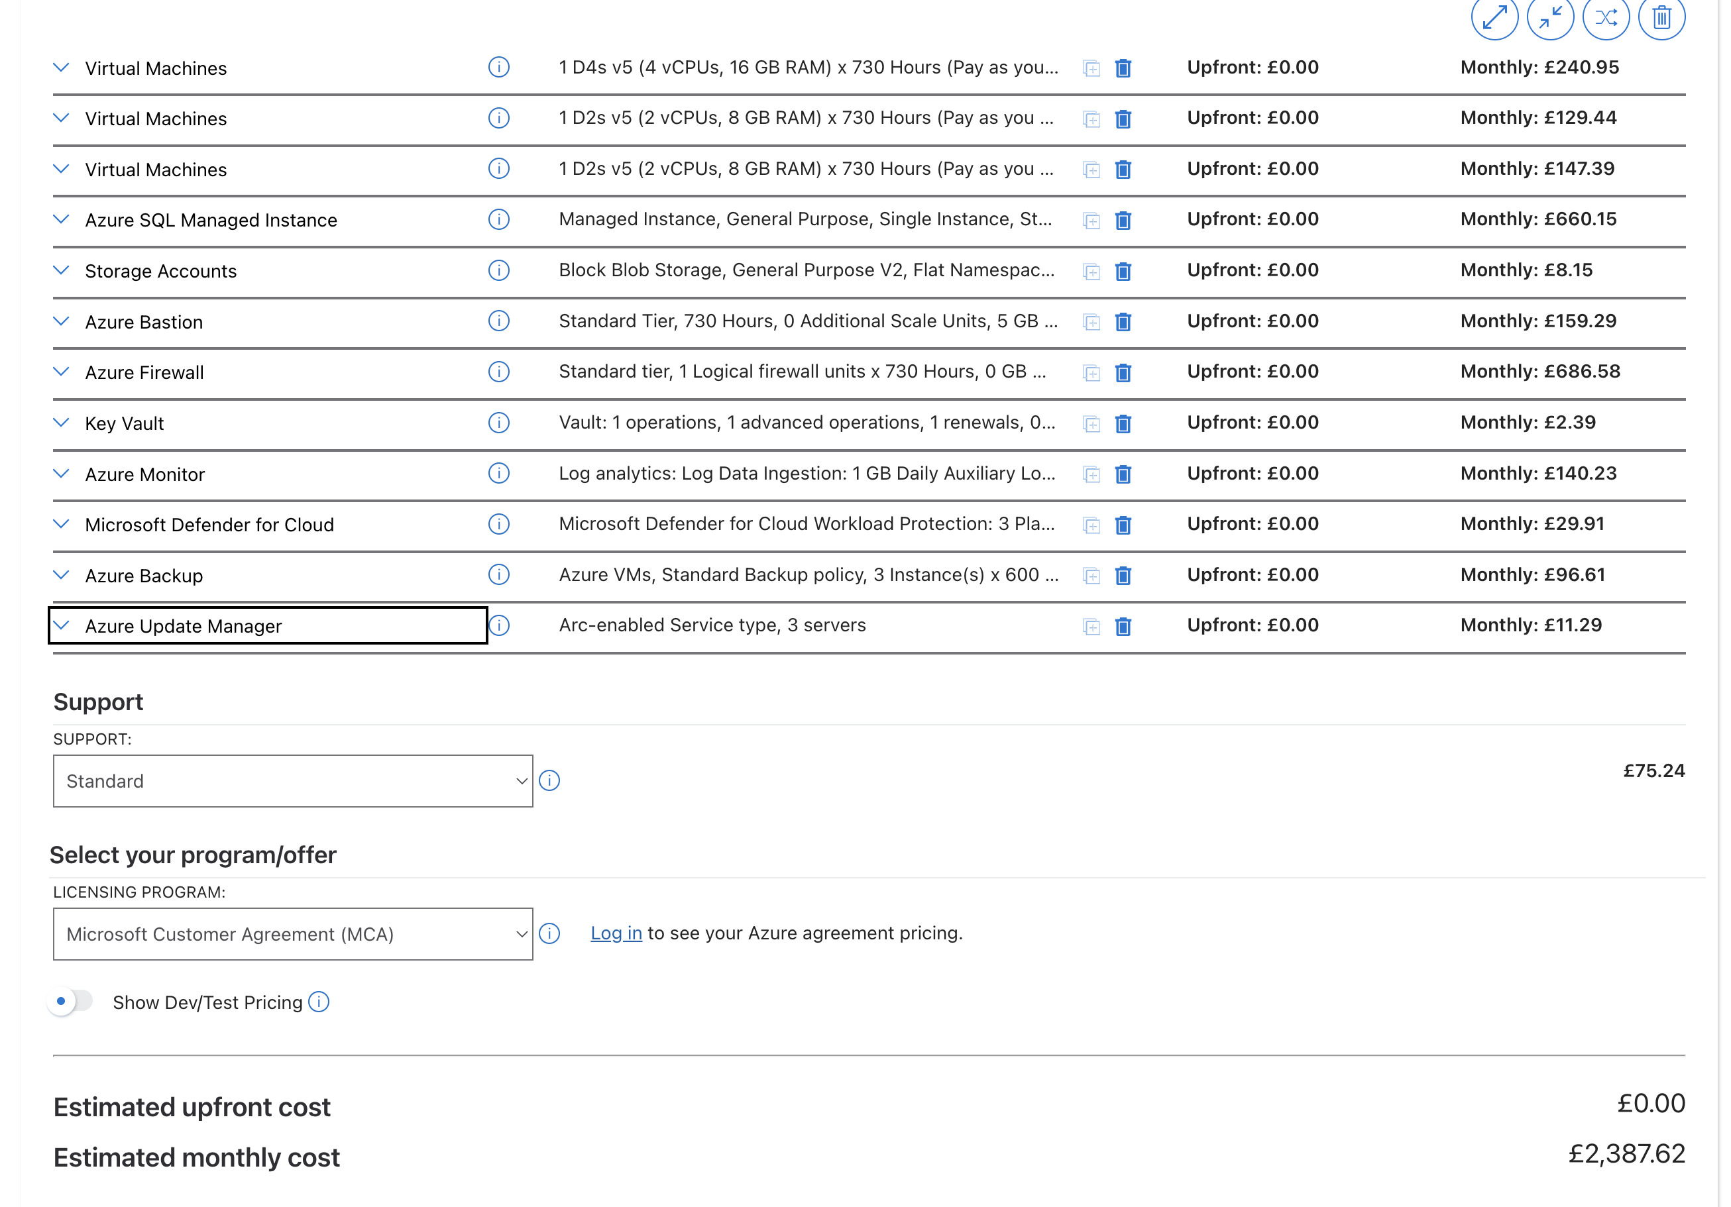Clone the Azure Update Manager row
Image resolution: width=1731 pixels, height=1207 pixels.
click(1091, 627)
